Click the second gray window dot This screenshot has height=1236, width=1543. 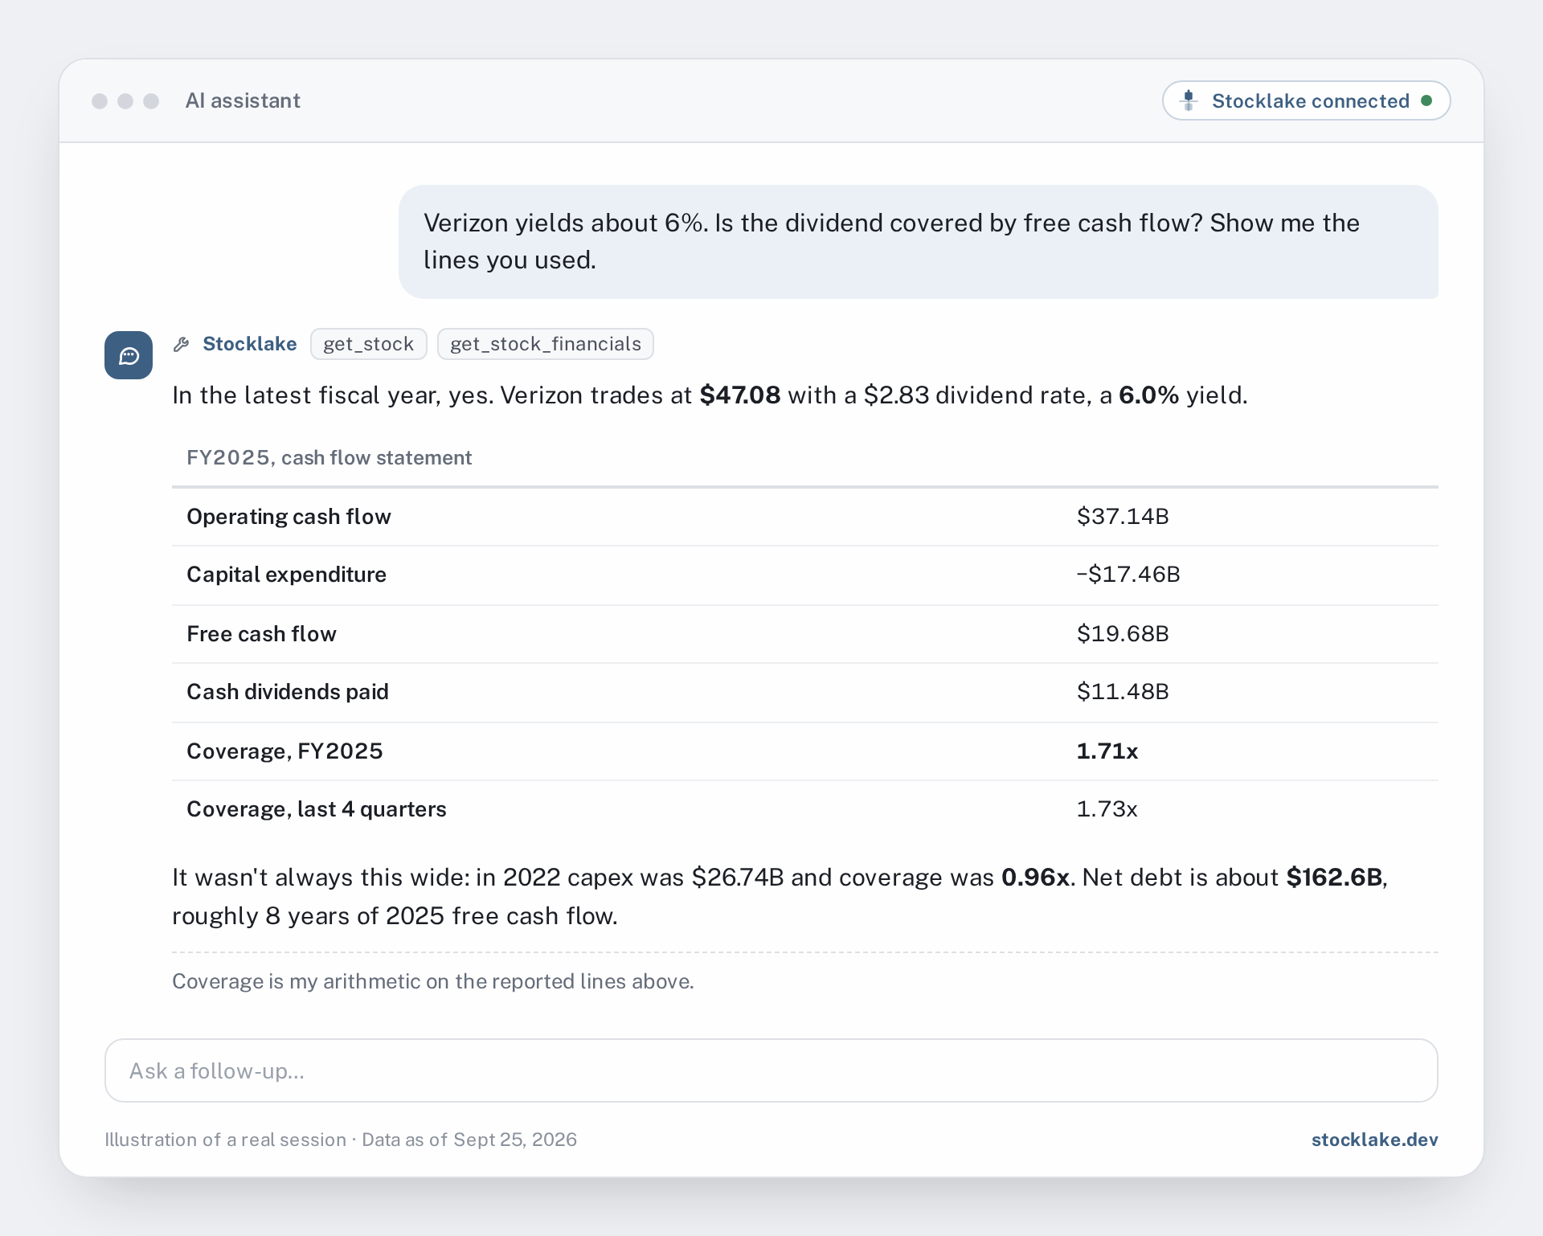[x=125, y=100]
